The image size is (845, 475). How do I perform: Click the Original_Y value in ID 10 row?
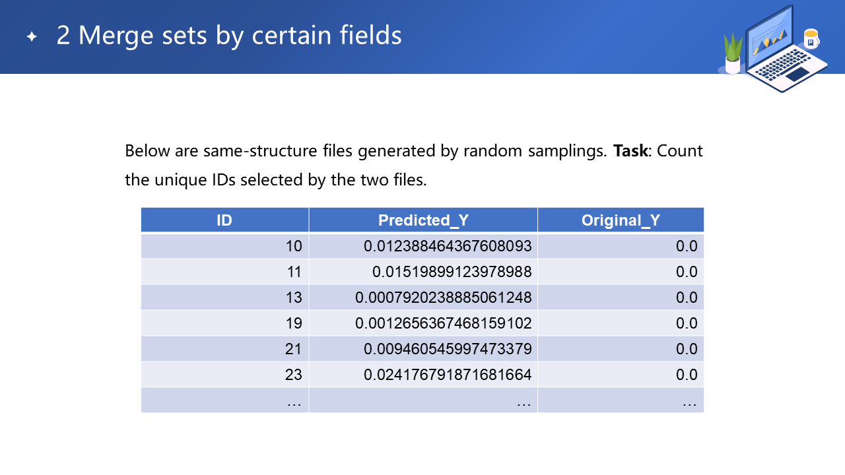pos(687,246)
